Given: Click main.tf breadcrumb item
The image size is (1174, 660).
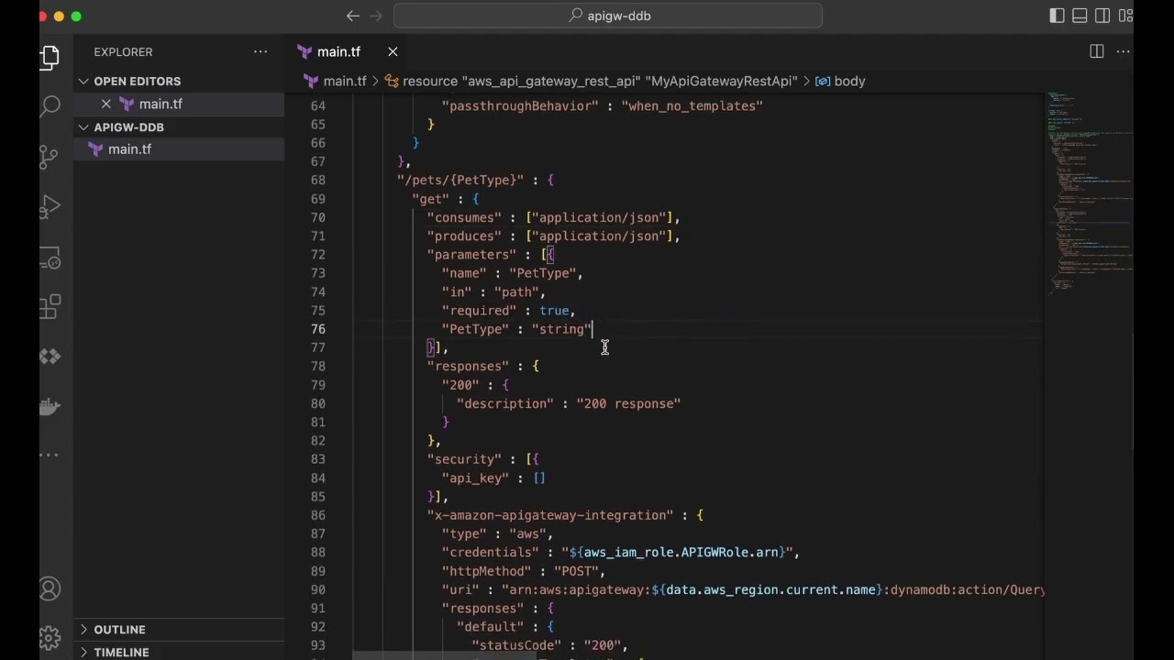Looking at the screenshot, I should (x=345, y=81).
